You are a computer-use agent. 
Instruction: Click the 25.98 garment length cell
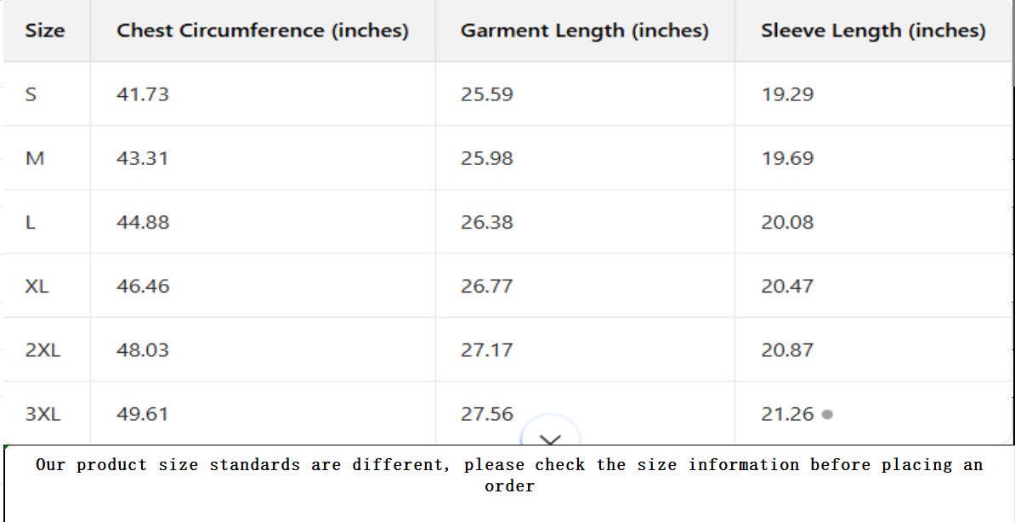(x=487, y=158)
